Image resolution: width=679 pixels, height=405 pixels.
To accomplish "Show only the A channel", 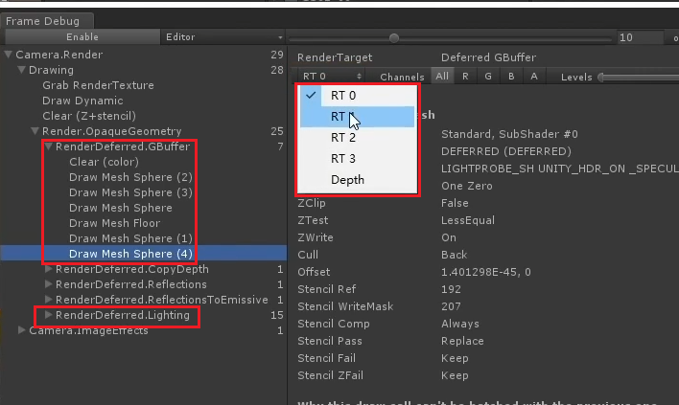I will 534,76.
